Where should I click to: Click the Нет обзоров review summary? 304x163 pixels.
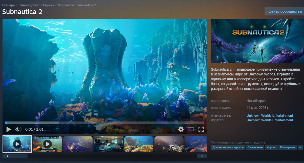click(x=256, y=101)
